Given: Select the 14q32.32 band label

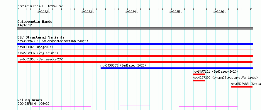Looking at the screenshot, I should point(25,25).
